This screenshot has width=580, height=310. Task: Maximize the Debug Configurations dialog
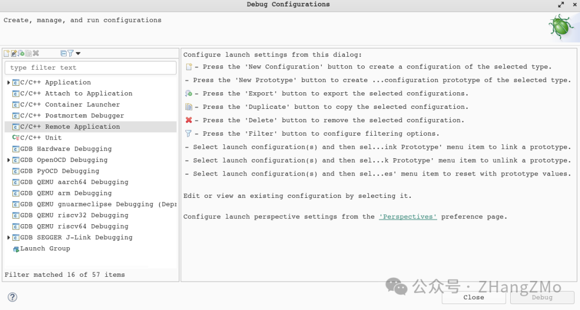(x=561, y=5)
